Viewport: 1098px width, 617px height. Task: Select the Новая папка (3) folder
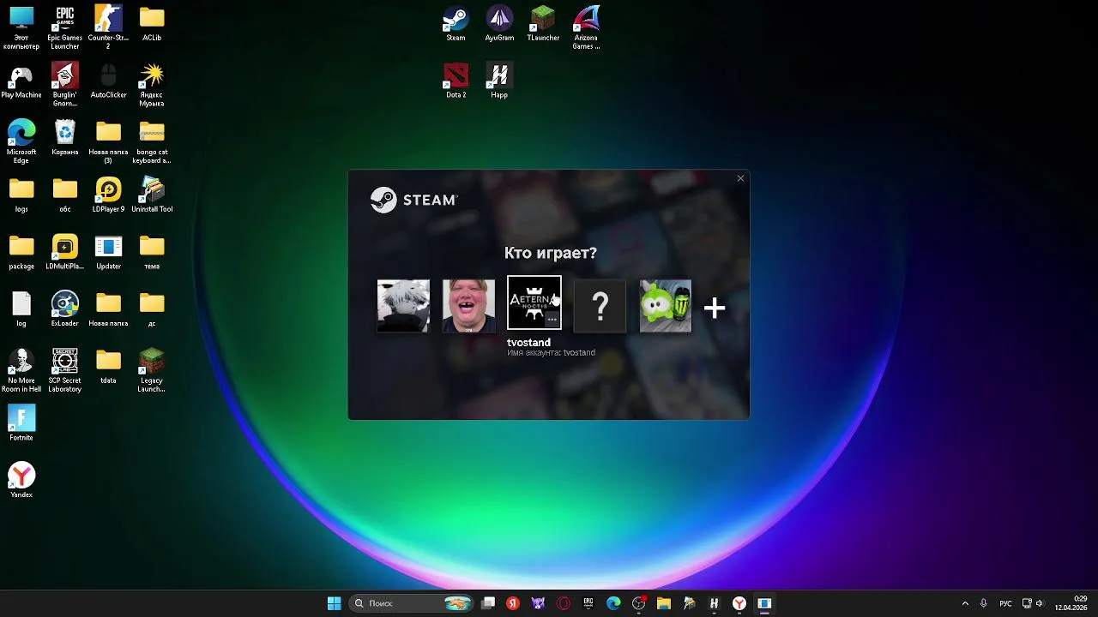point(108,142)
